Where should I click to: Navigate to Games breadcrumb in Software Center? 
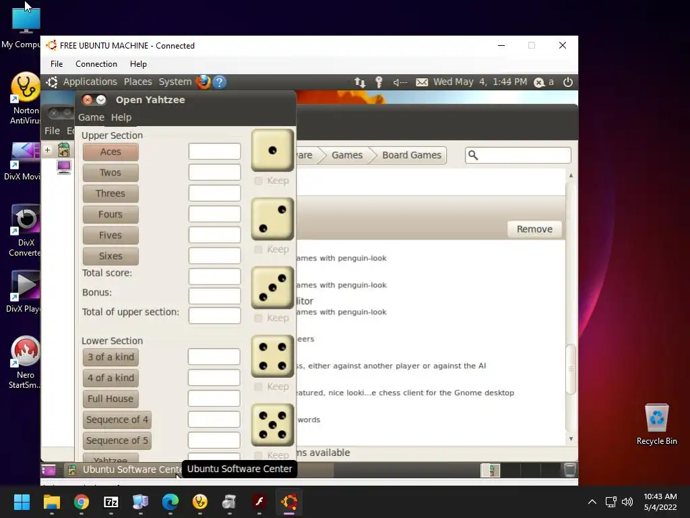tap(347, 155)
